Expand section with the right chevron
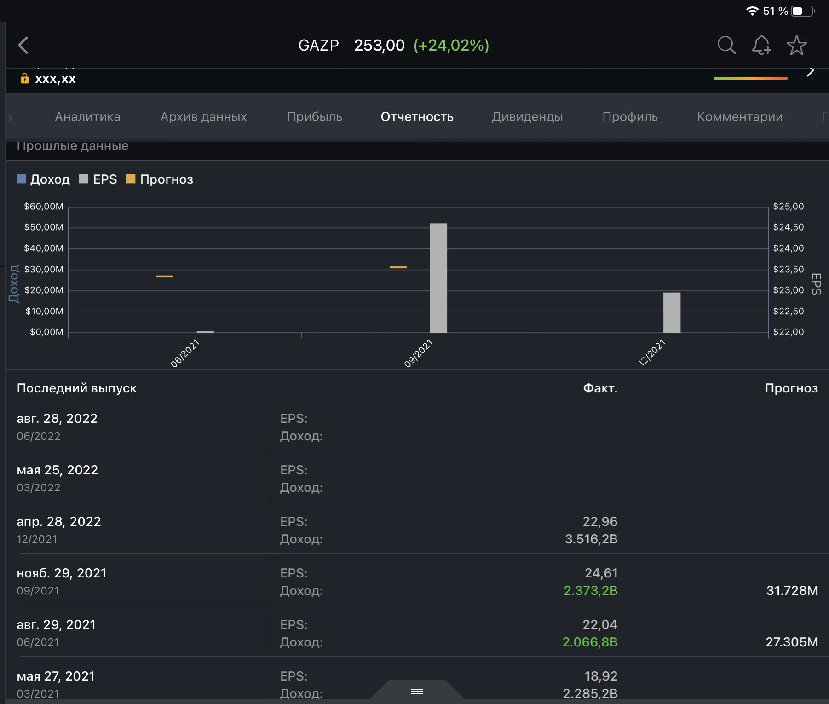The image size is (829, 704). click(x=811, y=72)
